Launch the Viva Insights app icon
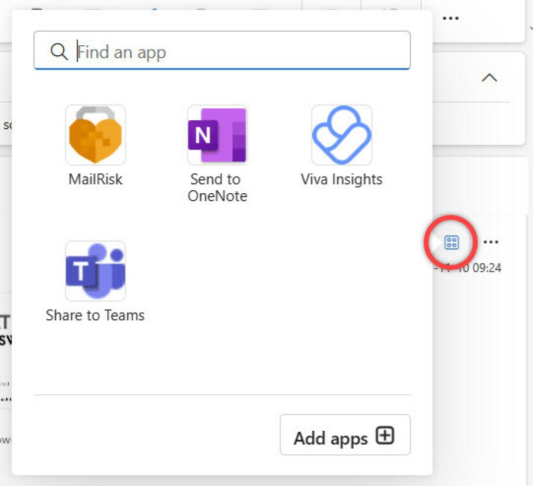The image size is (533, 486). tap(341, 135)
